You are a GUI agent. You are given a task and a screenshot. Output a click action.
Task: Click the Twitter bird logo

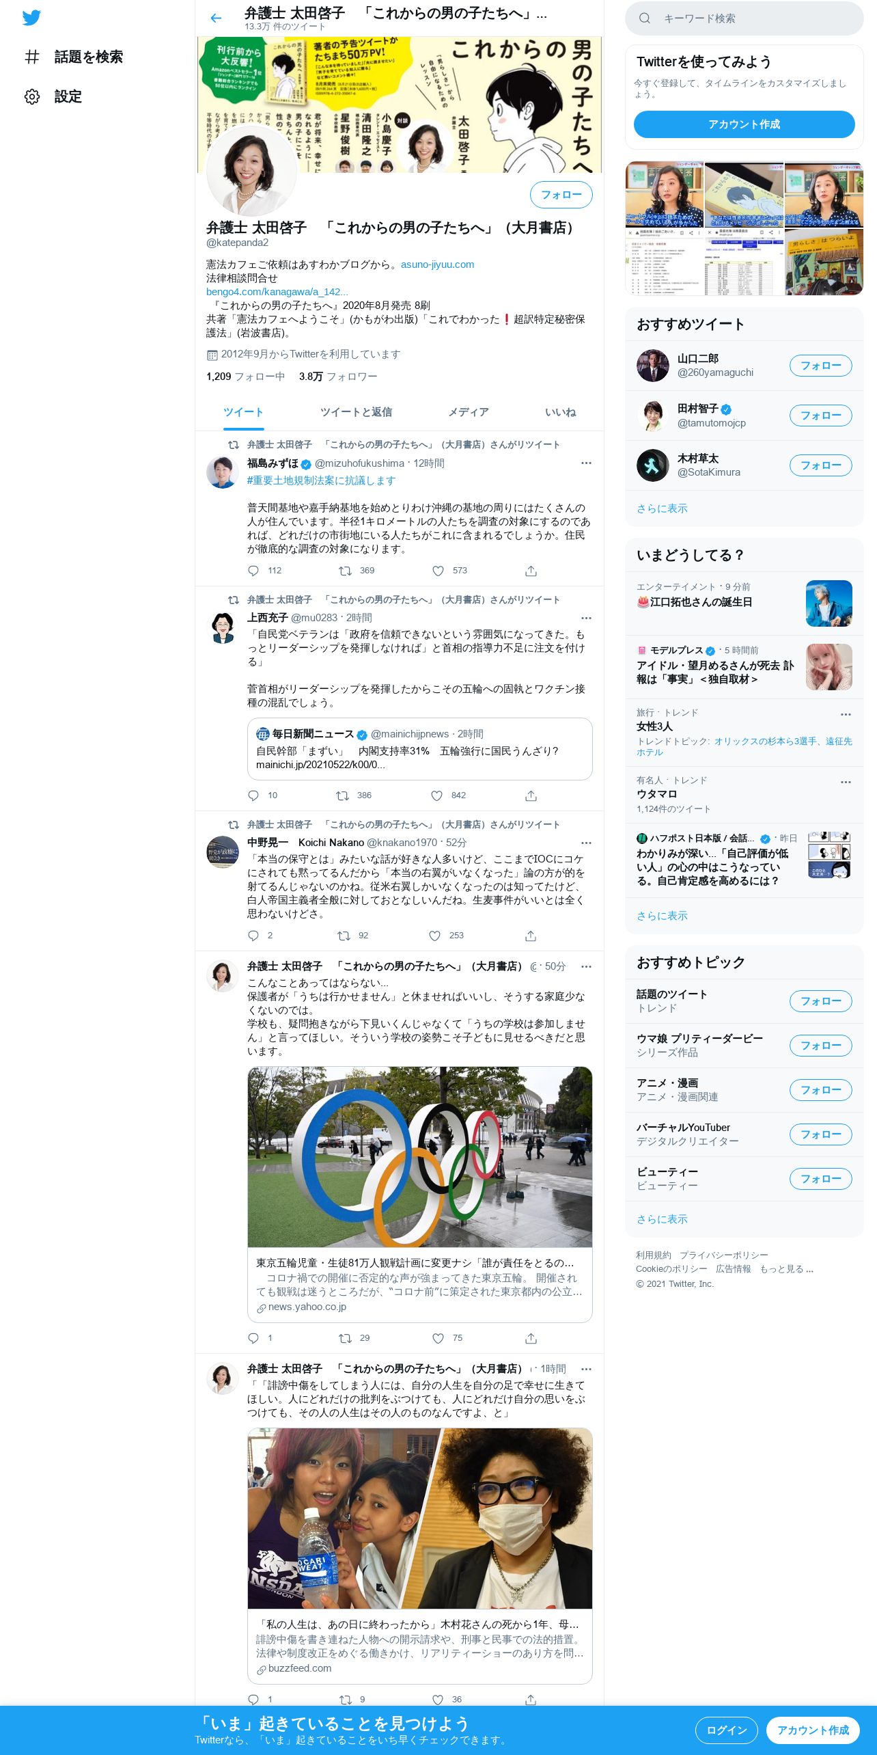pos(31,18)
